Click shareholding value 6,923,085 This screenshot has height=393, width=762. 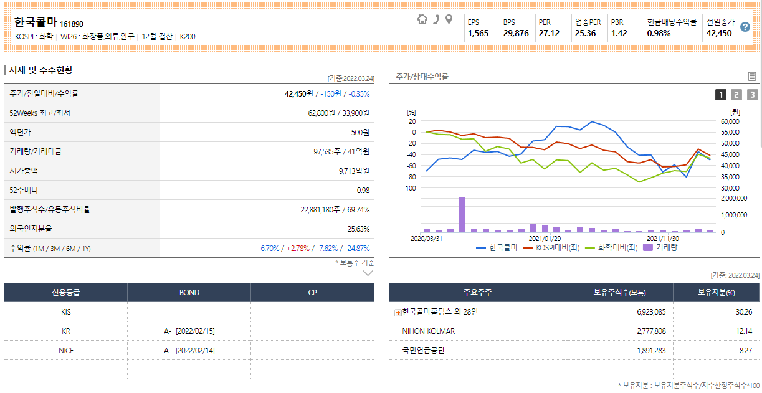[651, 311]
